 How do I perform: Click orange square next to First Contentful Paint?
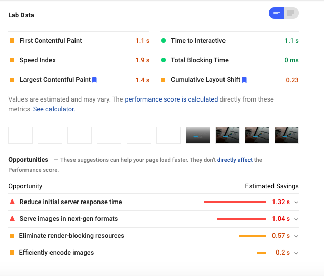click(12, 40)
